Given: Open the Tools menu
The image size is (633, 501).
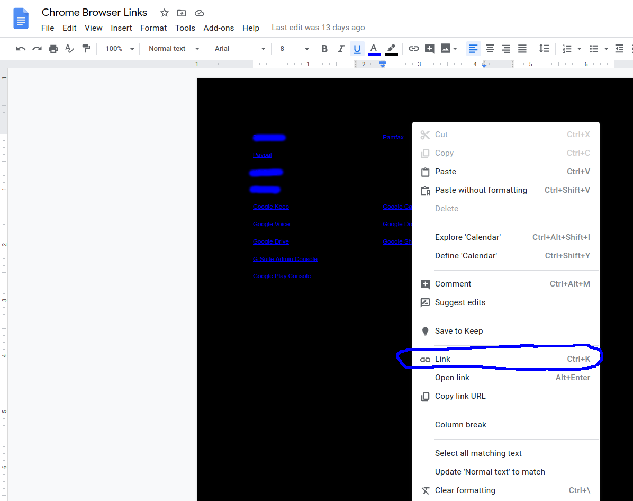Looking at the screenshot, I should tap(185, 28).
